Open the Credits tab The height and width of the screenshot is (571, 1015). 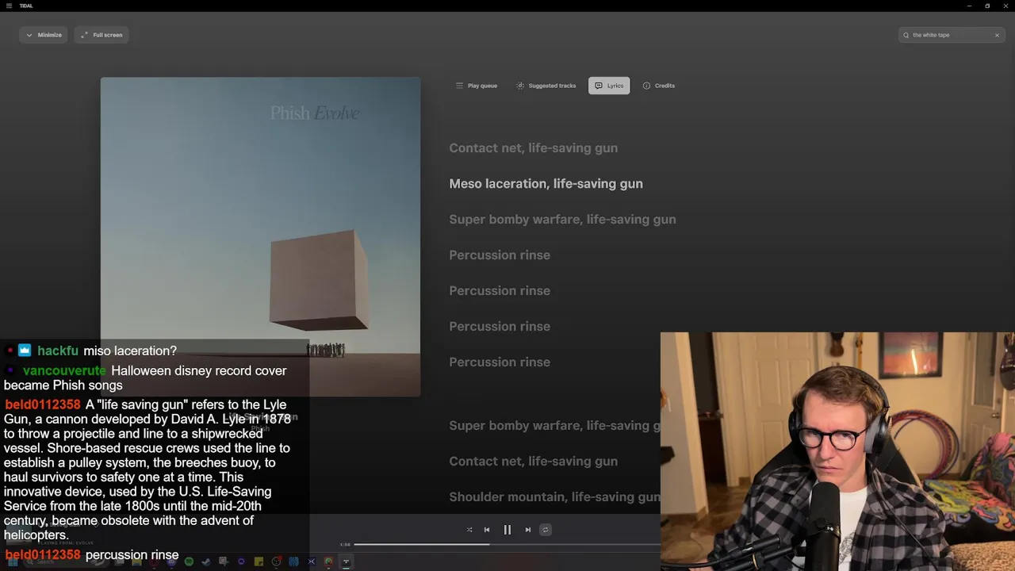pyautogui.click(x=659, y=86)
